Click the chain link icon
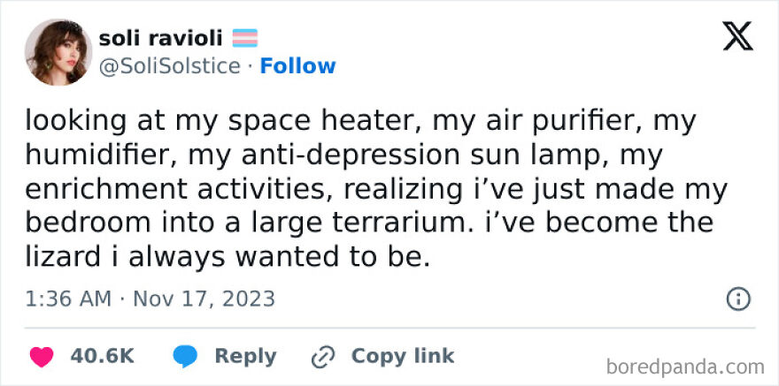 (x=321, y=357)
